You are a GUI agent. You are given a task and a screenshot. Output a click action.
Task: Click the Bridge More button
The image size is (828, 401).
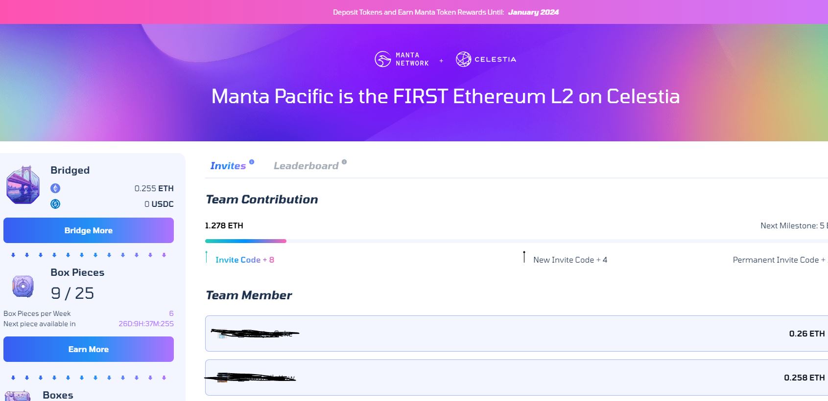[89, 230]
